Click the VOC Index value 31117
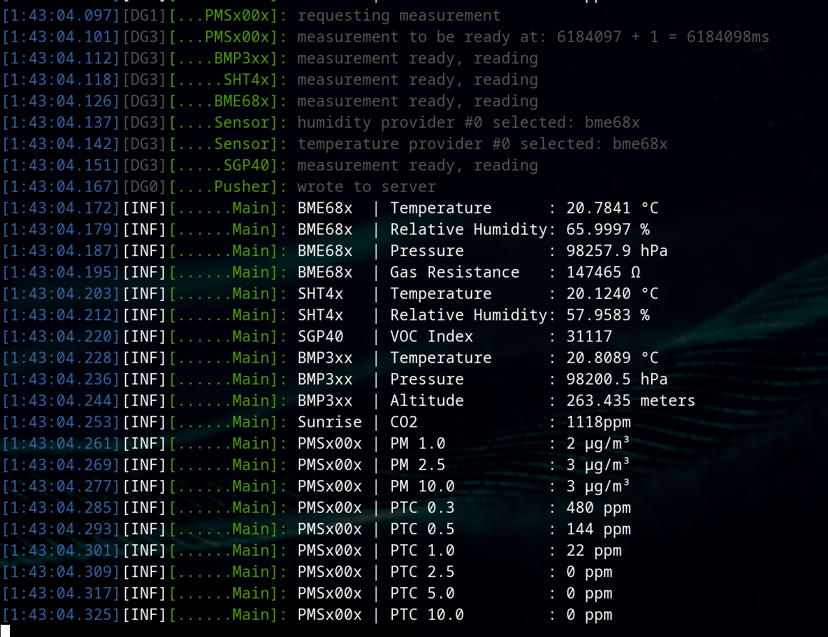Viewport: 828px width, 637px height. point(589,337)
